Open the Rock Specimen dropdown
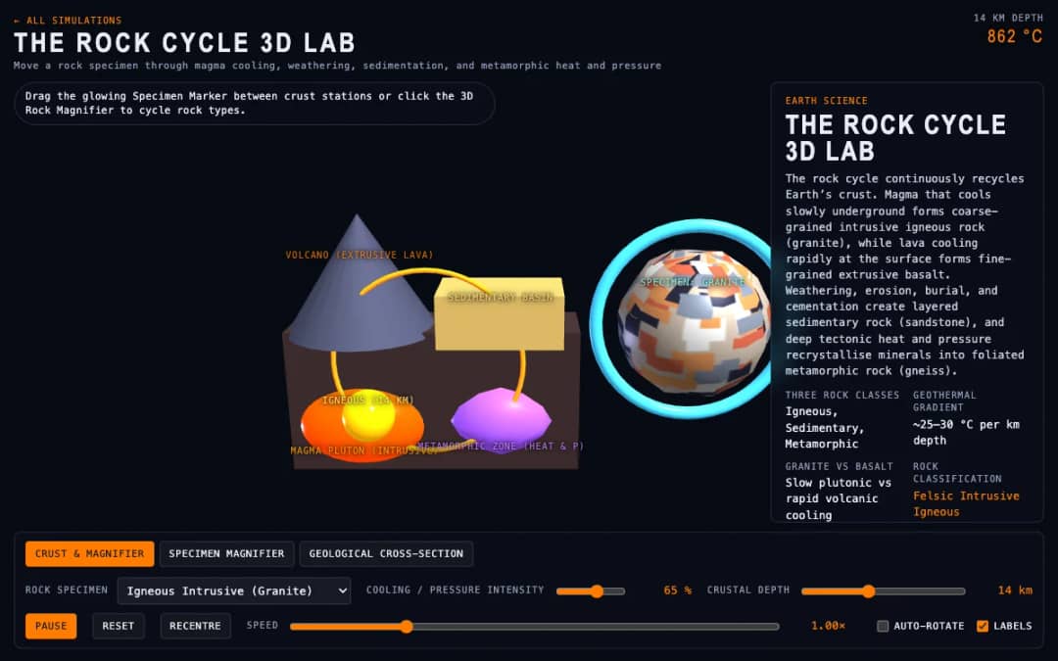This screenshot has height=661, width=1058. coord(234,590)
